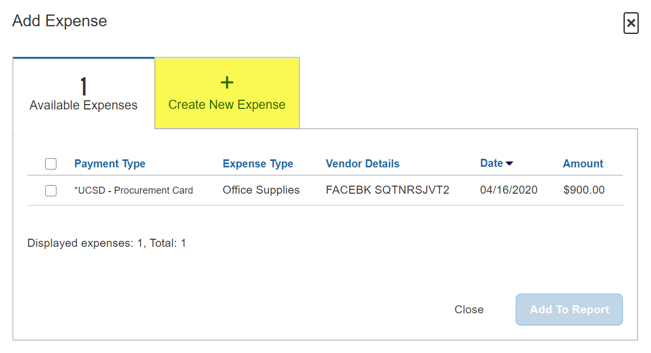Viewport: 651px width, 353px height.
Task: Check the UCSD Procurement Card expense row checkbox
Action: click(x=51, y=190)
